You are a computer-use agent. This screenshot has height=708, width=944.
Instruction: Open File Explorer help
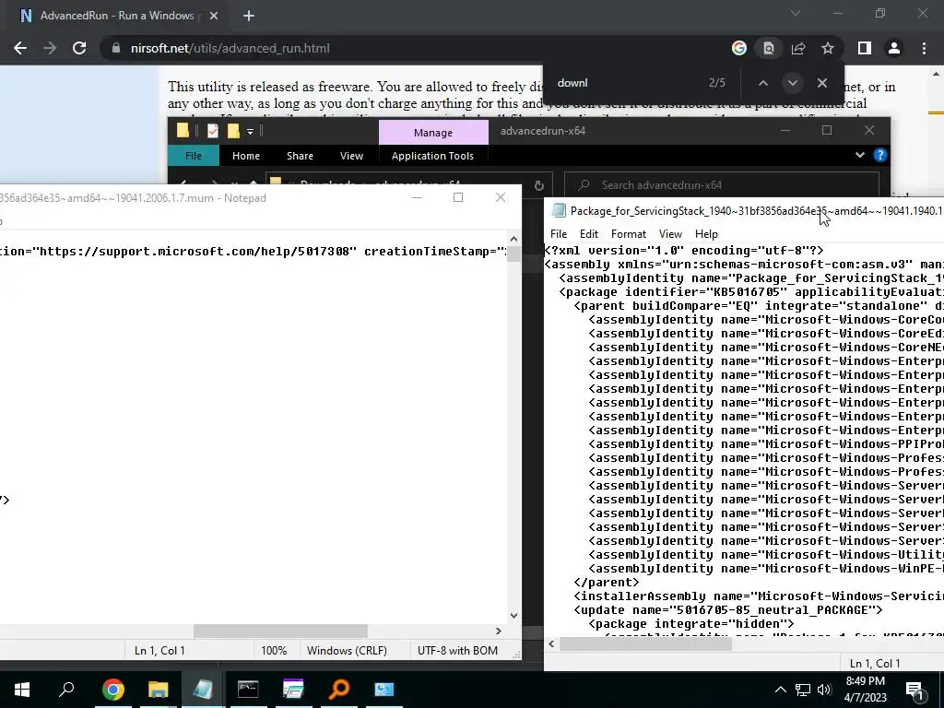[879, 155]
